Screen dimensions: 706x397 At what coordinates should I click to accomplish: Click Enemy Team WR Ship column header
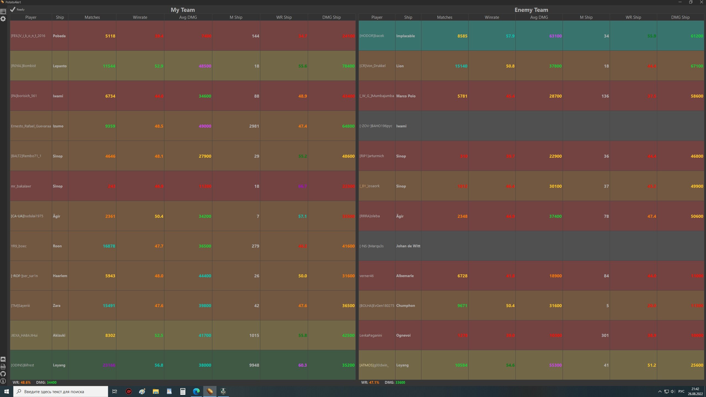(633, 17)
